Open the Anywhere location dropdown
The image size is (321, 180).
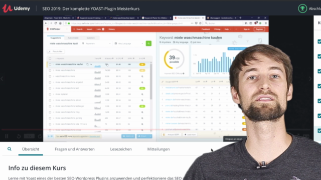click(x=96, y=43)
